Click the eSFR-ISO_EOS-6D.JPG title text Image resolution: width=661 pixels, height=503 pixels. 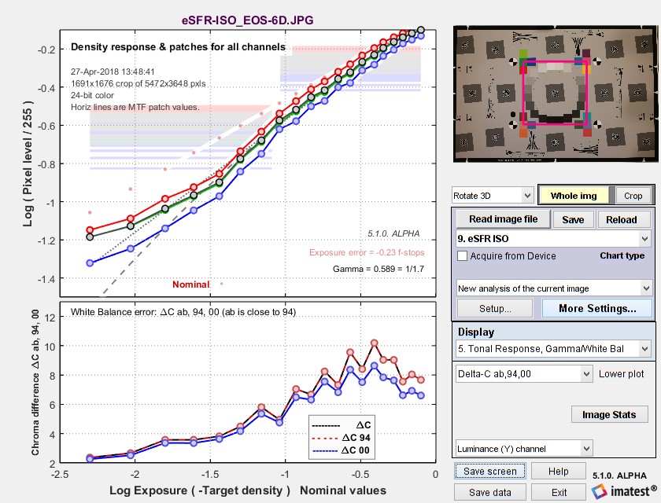[247, 20]
